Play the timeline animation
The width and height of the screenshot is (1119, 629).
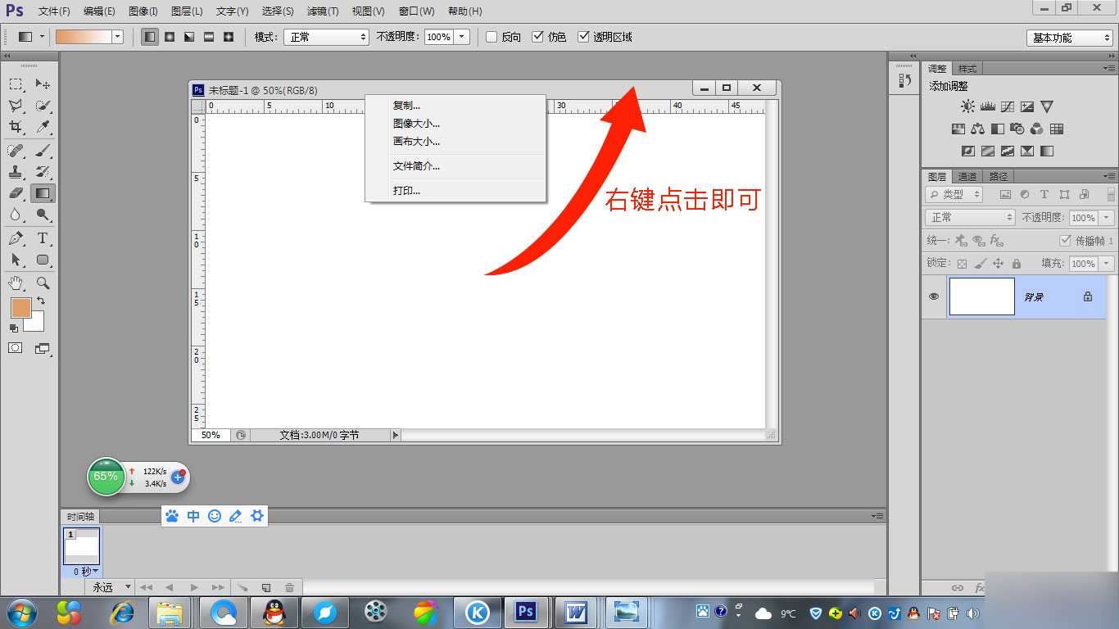pos(194,587)
